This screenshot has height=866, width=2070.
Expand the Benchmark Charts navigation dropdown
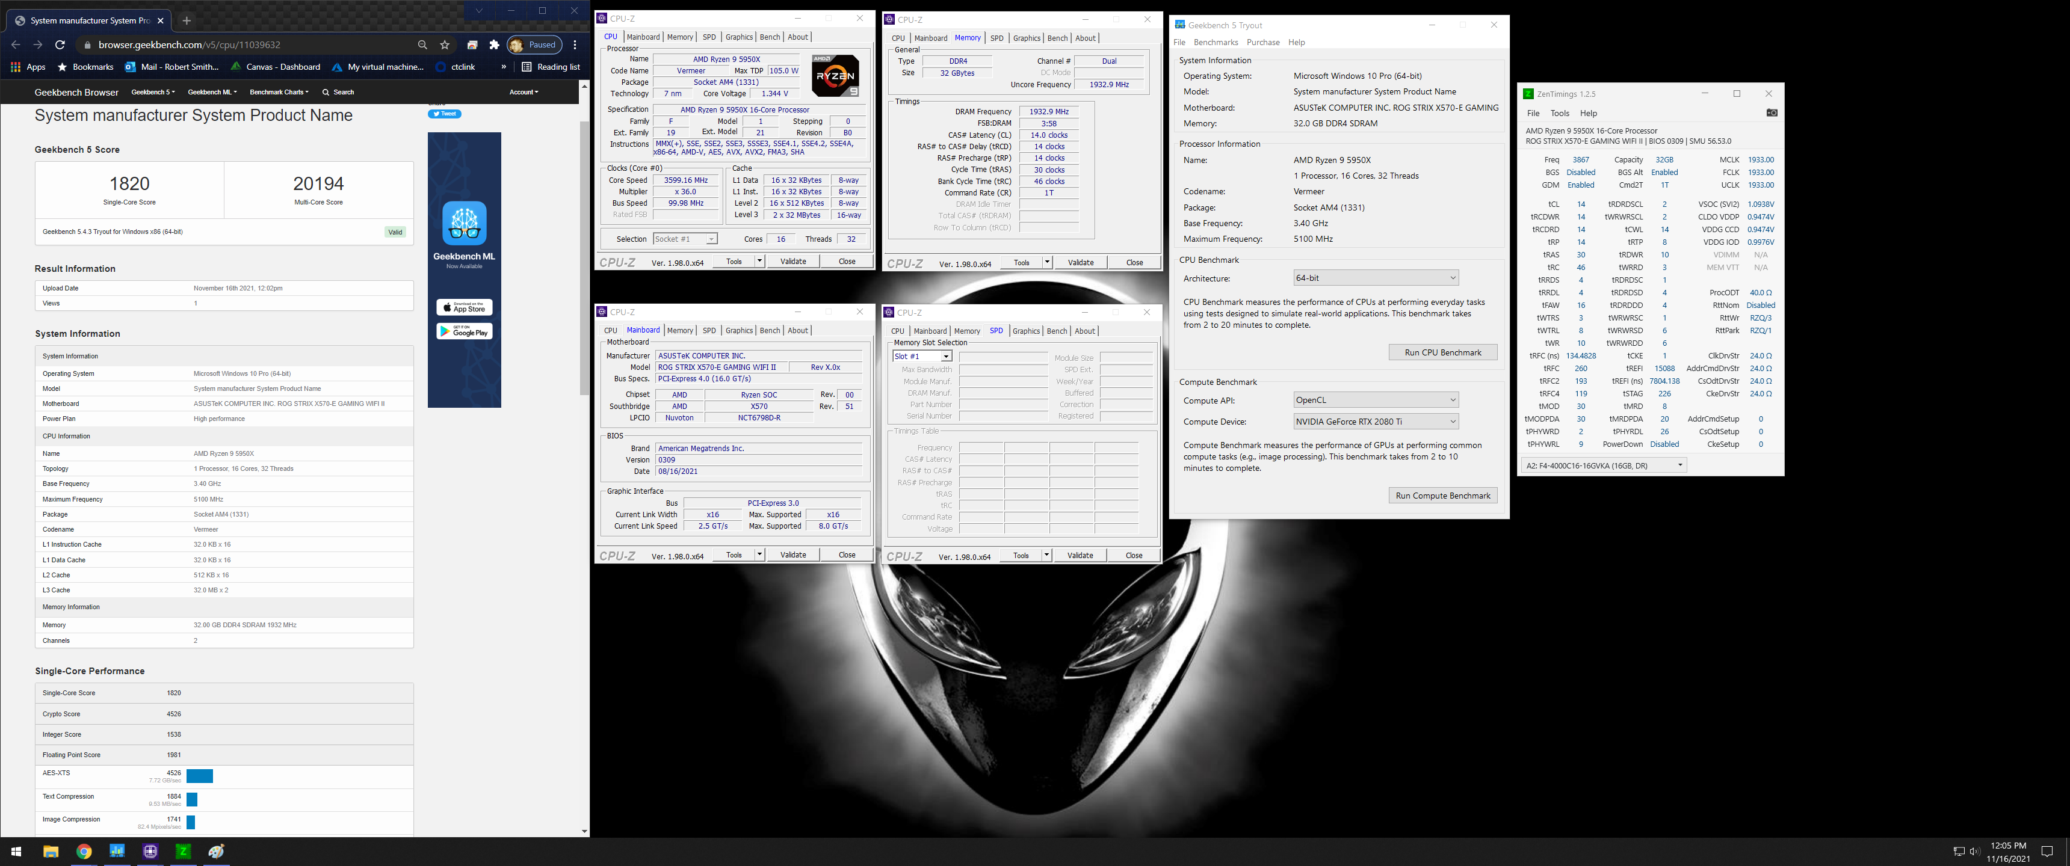[279, 93]
